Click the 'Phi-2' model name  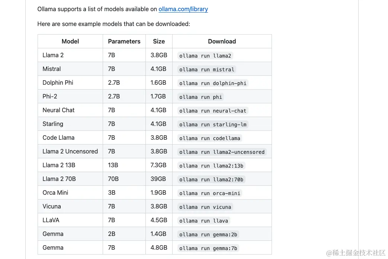coord(50,96)
